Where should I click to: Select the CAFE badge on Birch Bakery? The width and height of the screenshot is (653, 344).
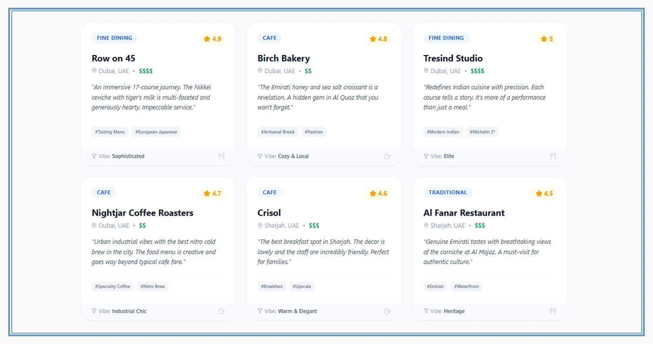click(269, 38)
